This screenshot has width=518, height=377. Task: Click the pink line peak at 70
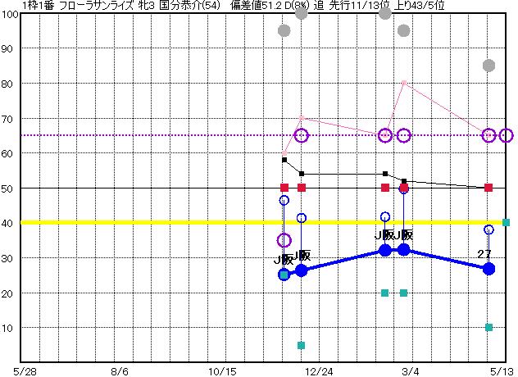pos(302,118)
